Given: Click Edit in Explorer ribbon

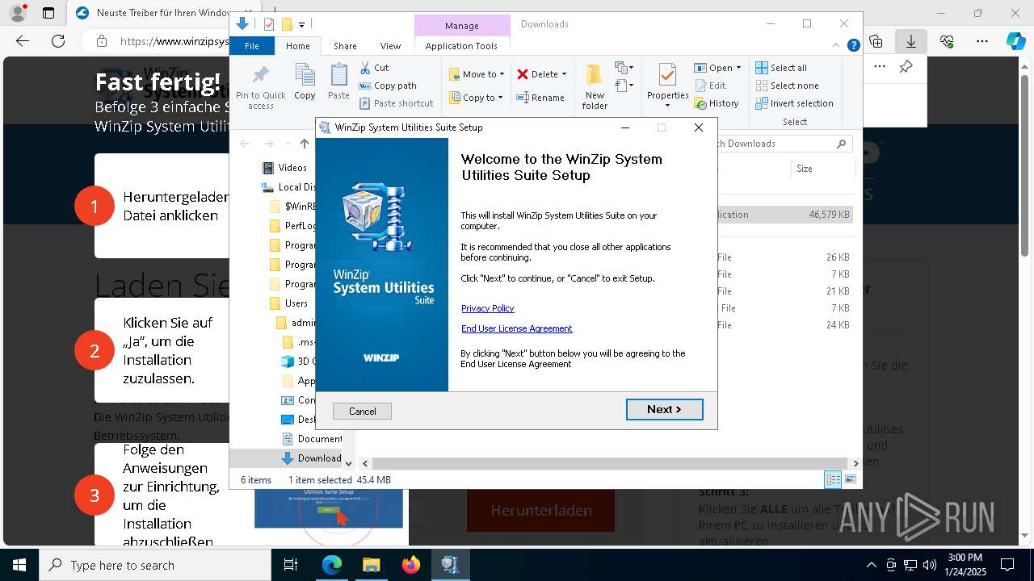Looking at the screenshot, I should click(x=709, y=86).
